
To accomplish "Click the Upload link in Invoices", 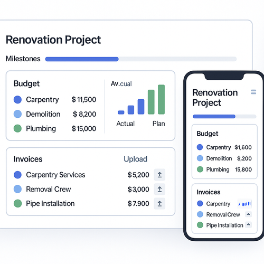I will (135, 159).
